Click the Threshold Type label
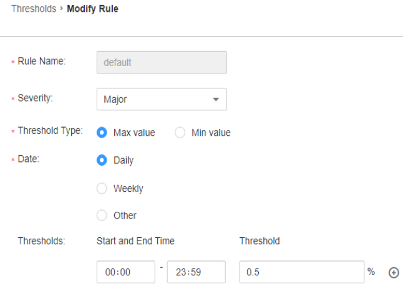The image size is (403, 289). [50, 131]
